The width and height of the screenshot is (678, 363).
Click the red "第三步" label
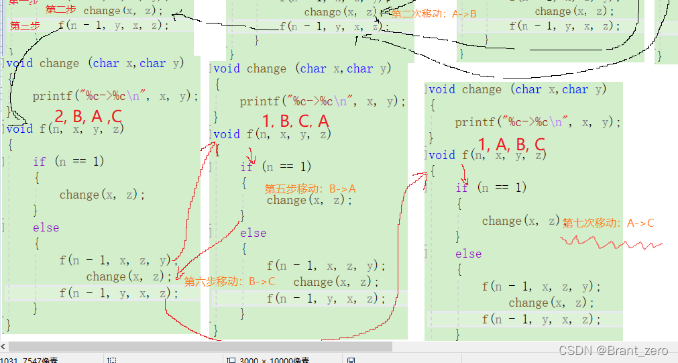[25, 26]
